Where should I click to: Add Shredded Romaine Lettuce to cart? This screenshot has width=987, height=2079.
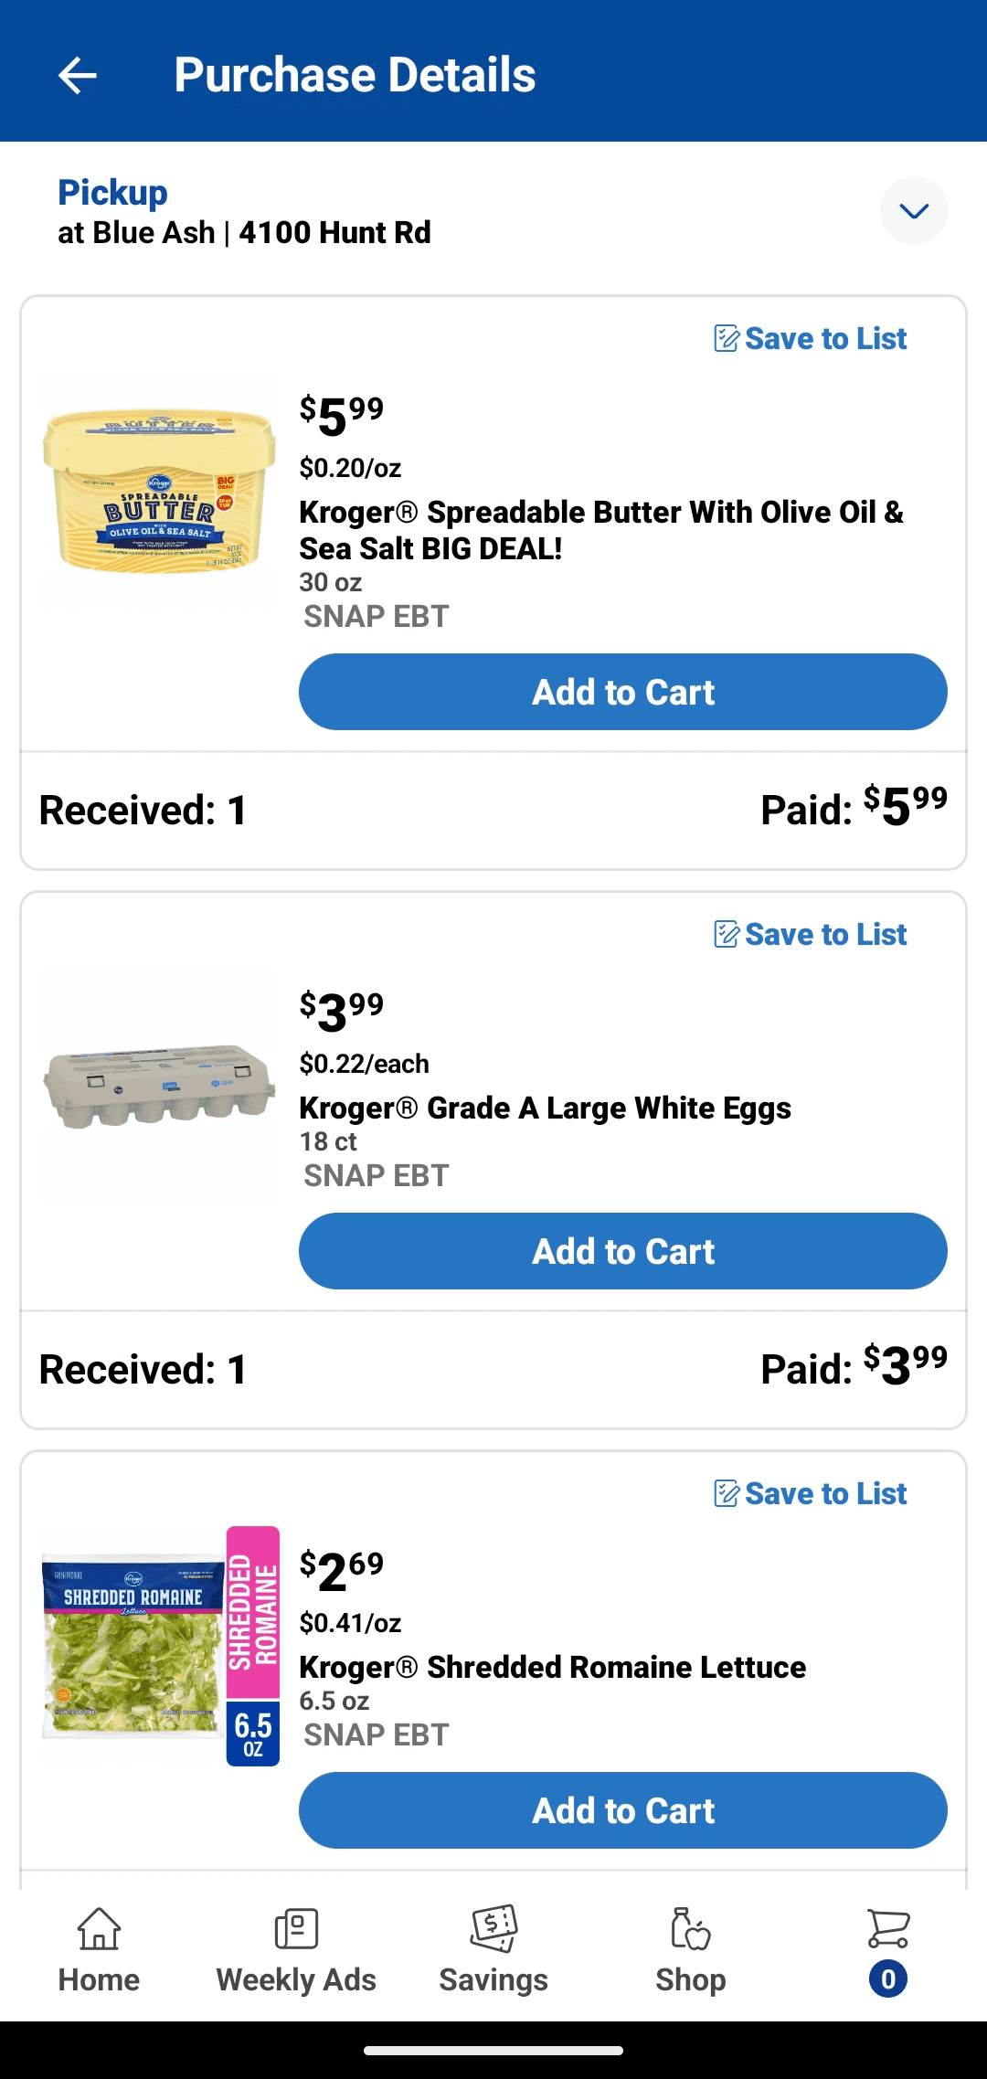[x=622, y=1810]
